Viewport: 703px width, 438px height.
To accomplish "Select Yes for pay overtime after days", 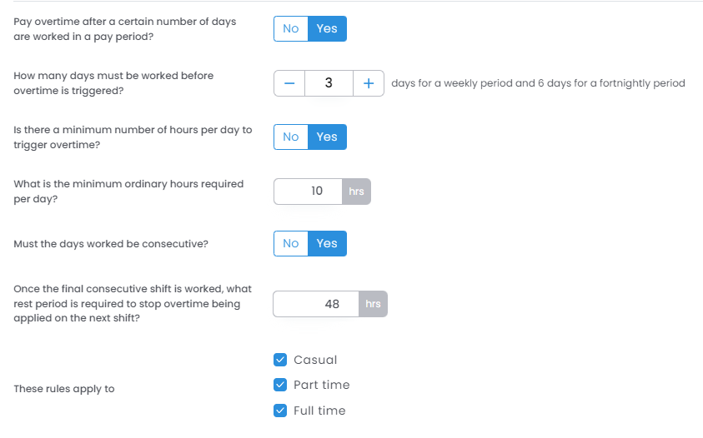I will point(327,28).
